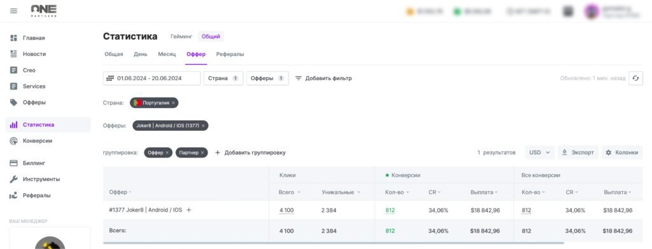The image size is (652, 249).
Task: Remove the Партнер grouping chip
Action: pyautogui.click(x=202, y=152)
